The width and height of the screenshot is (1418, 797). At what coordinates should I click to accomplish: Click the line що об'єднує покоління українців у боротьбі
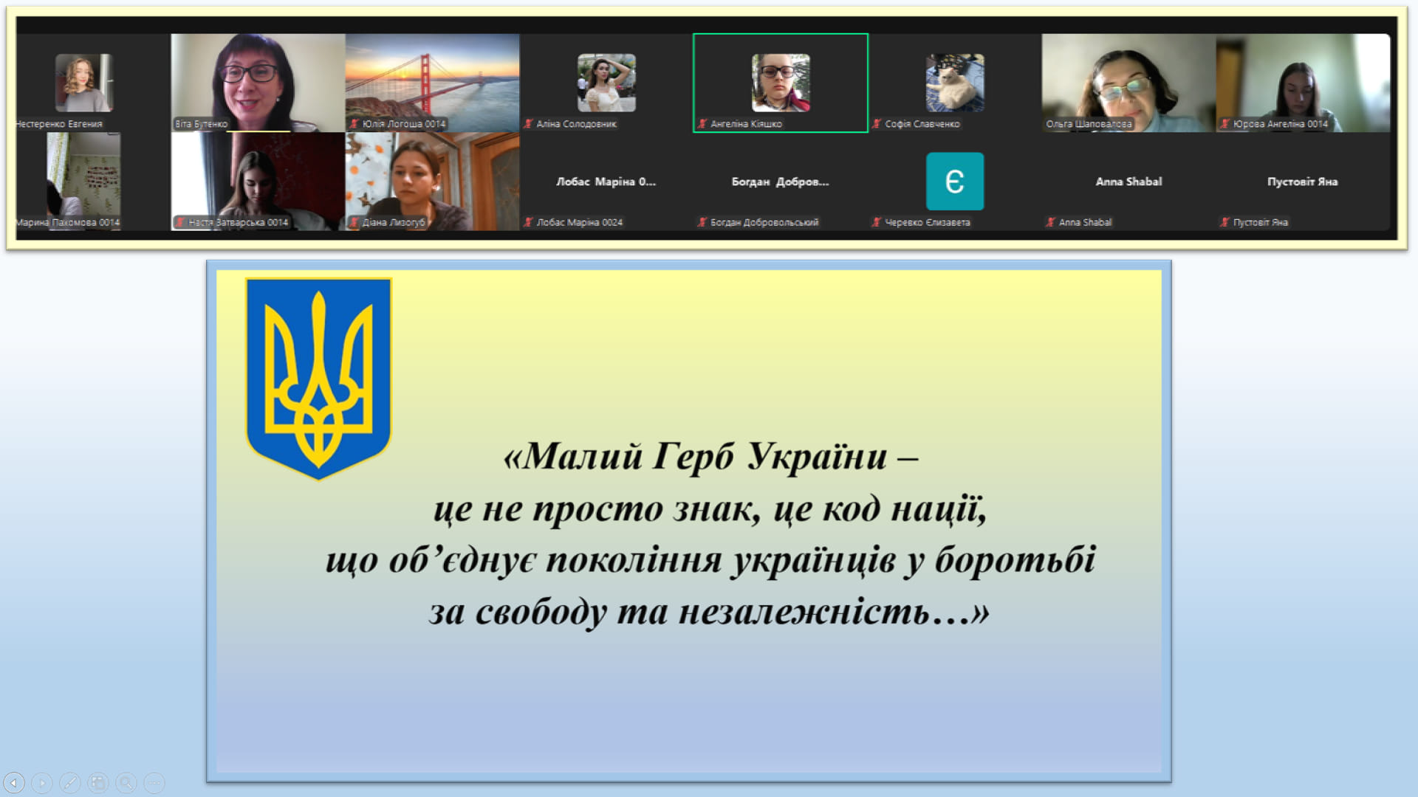pos(710,560)
